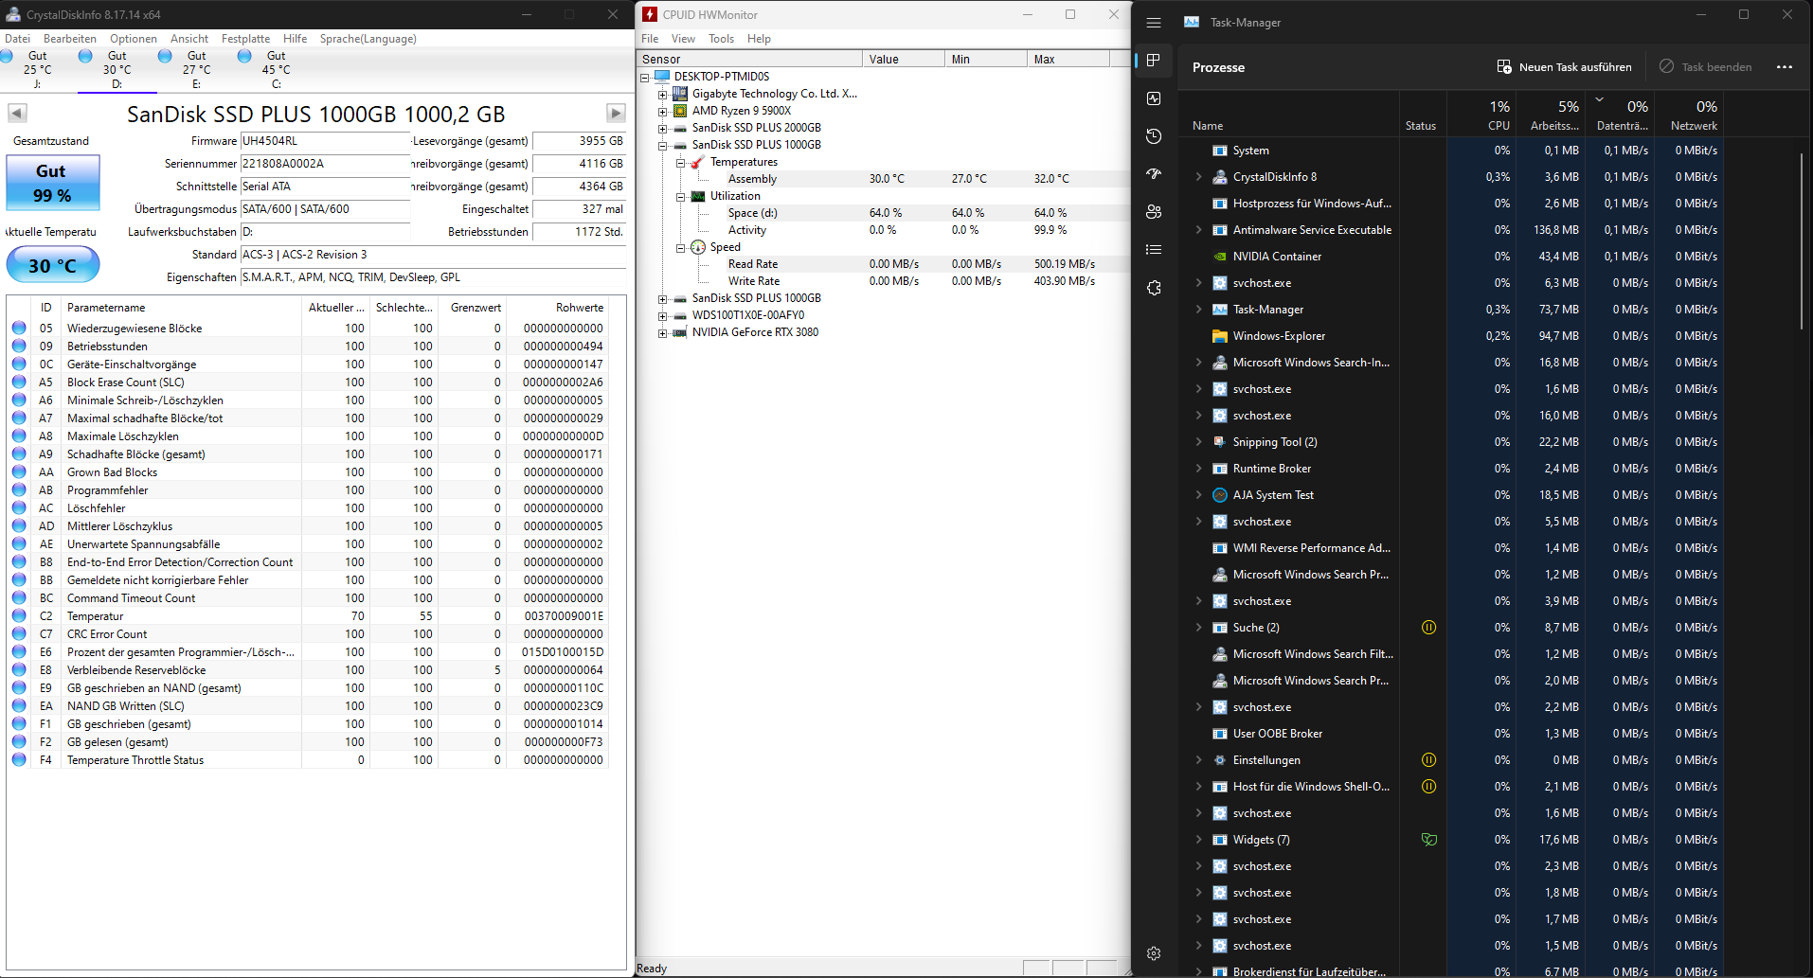Click the blue status circle for Temperatur attribute
Screen dimensions: 1813x978
[19, 616]
